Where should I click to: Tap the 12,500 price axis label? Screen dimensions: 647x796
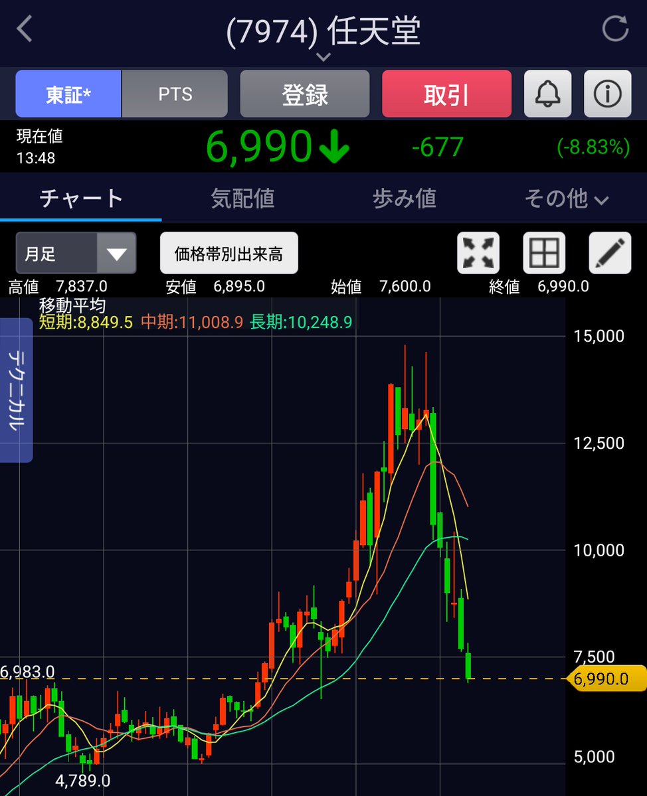coord(599,443)
